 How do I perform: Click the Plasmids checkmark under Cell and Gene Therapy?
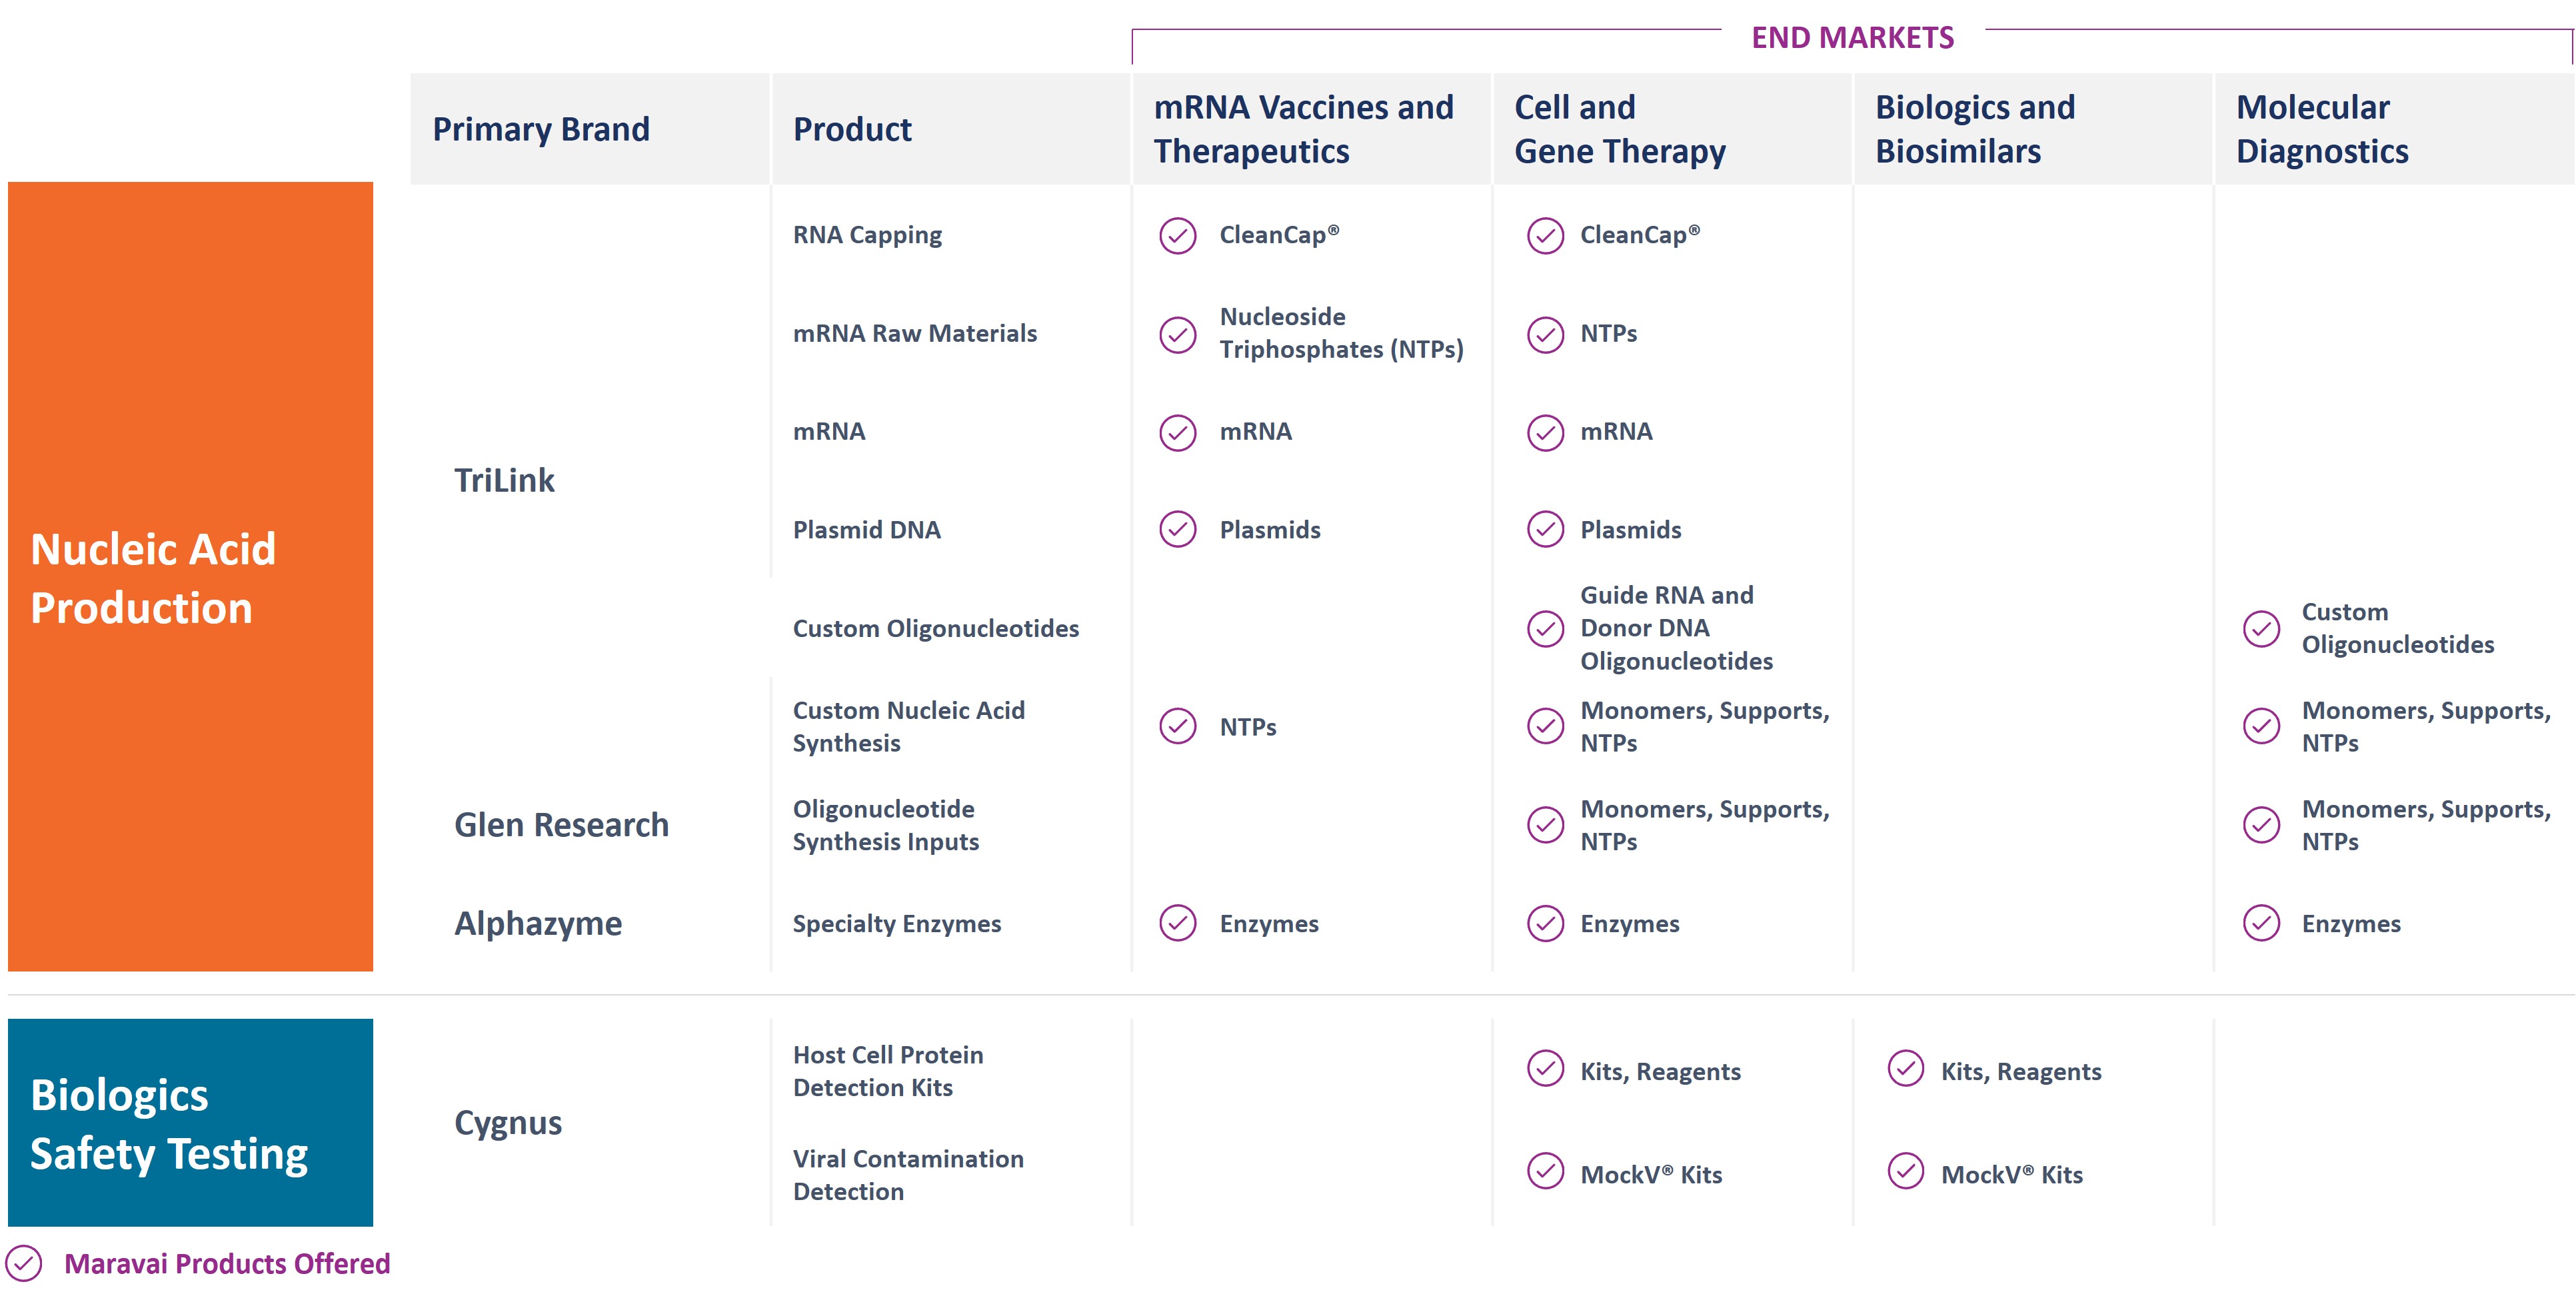(x=1545, y=529)
